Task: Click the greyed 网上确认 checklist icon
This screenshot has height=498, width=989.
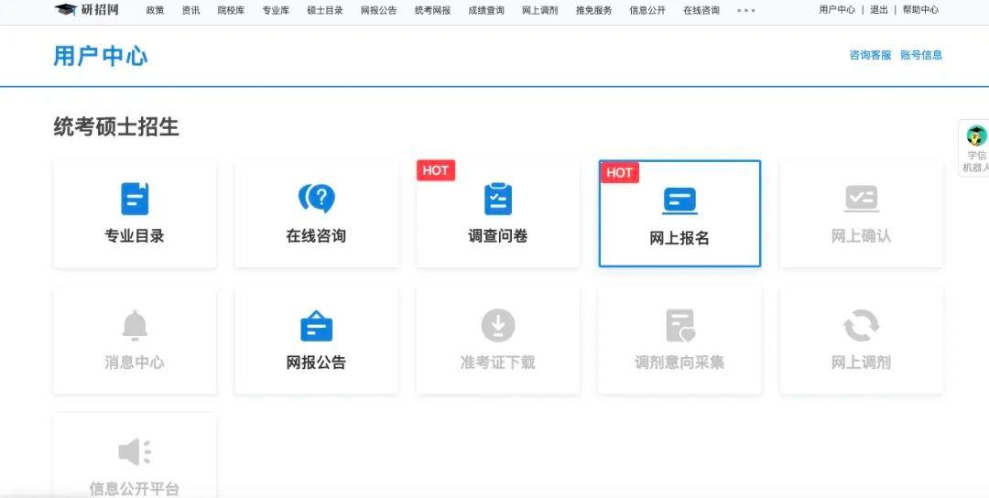Action: 862,199
